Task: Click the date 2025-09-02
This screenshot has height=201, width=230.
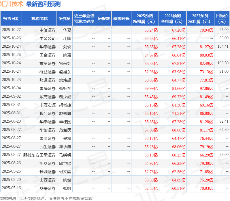Action: (11, 96)
